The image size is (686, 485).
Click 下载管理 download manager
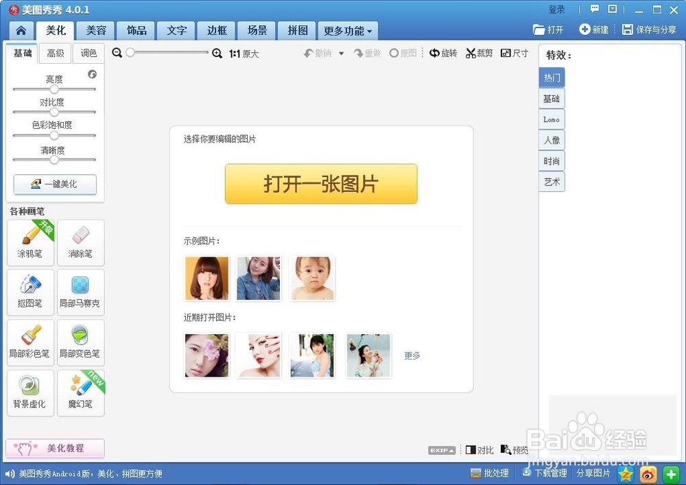click(x=544, y=473)
